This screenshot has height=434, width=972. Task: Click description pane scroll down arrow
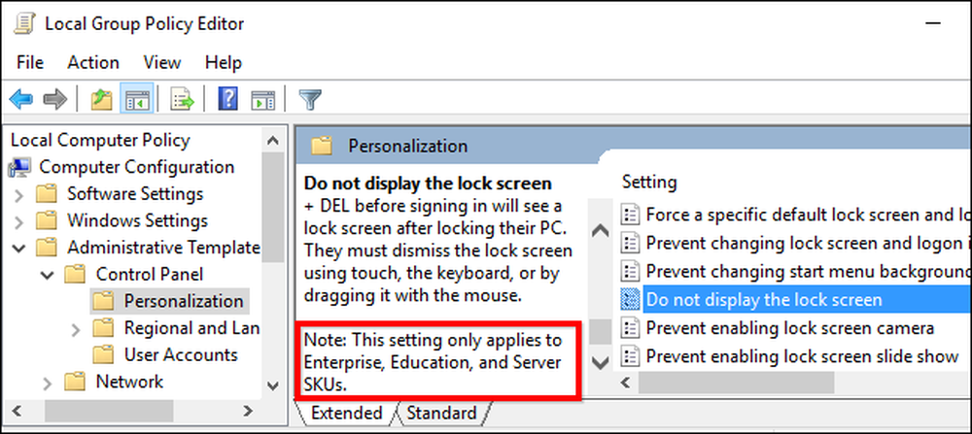click(600, 361)
